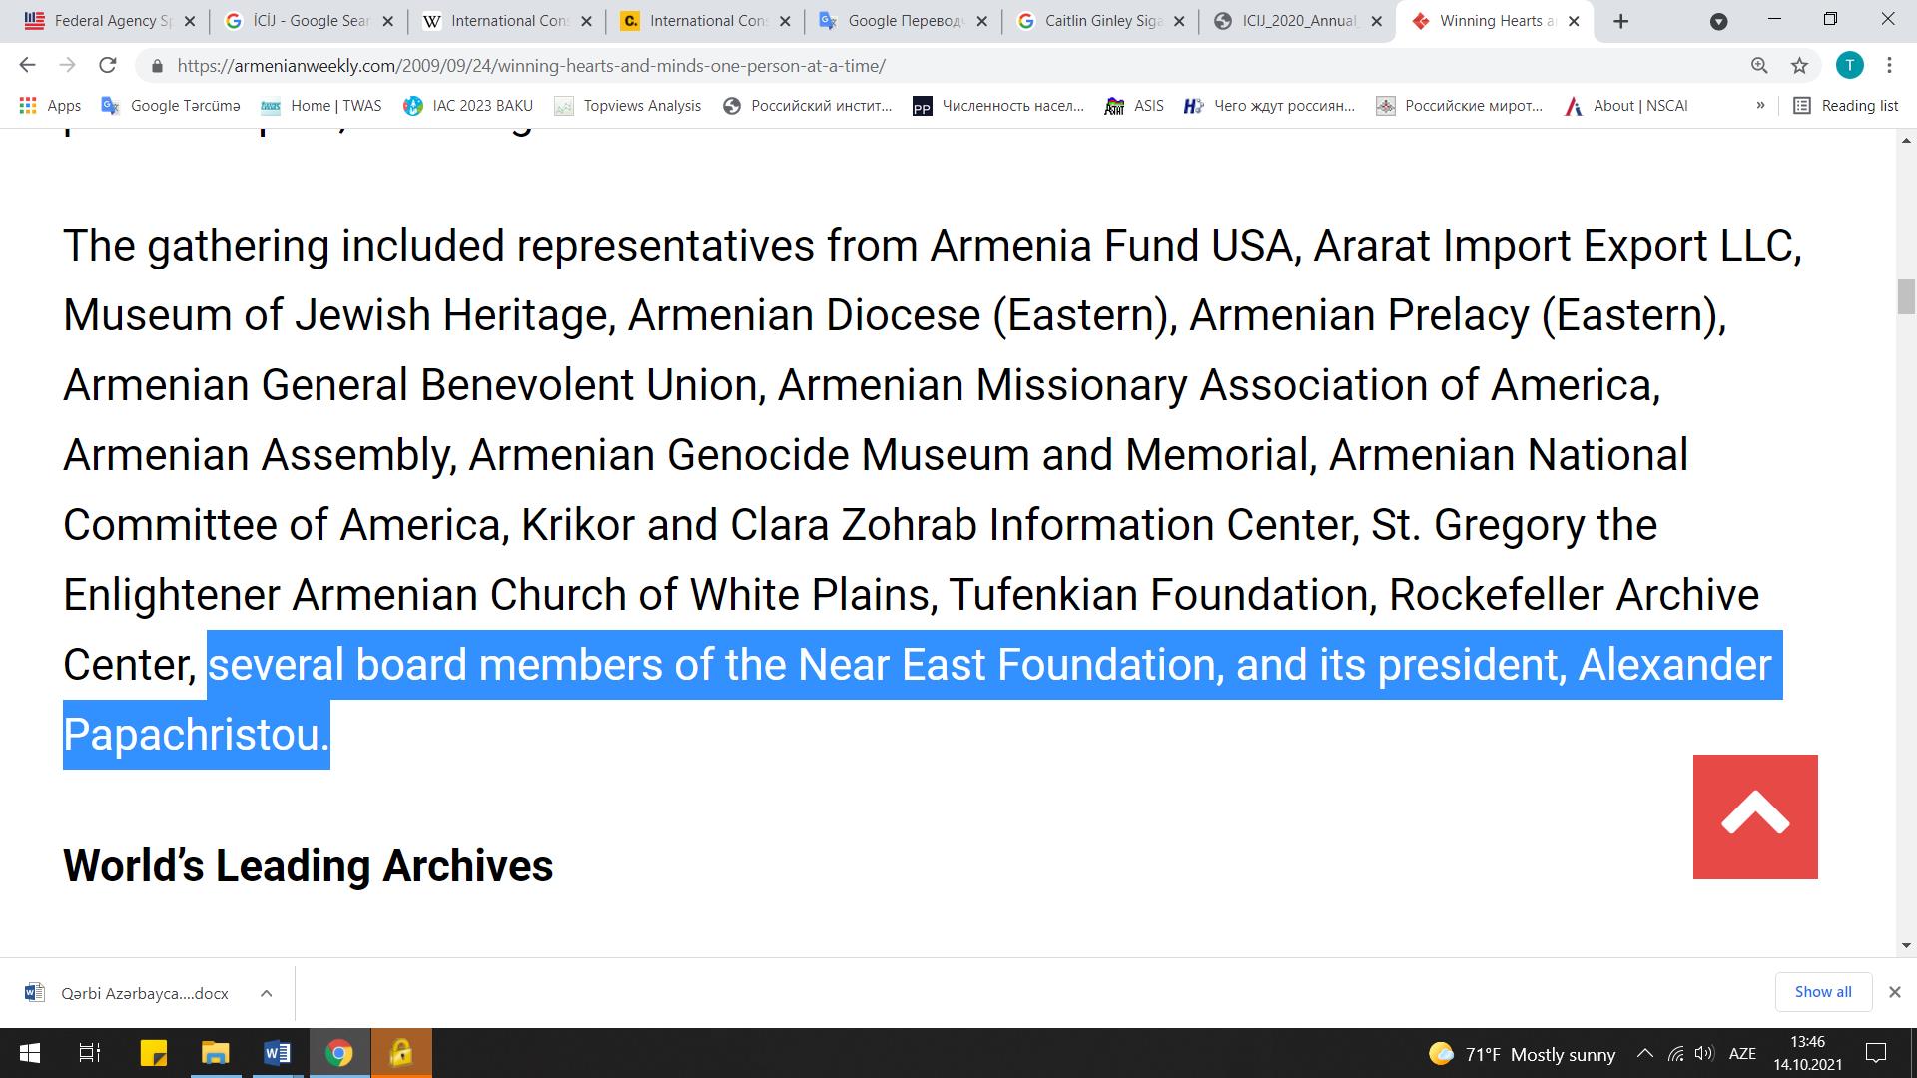Show more bookmarks with the double chevron
Screen dimensions: 1917x1078
point(1760,106)
